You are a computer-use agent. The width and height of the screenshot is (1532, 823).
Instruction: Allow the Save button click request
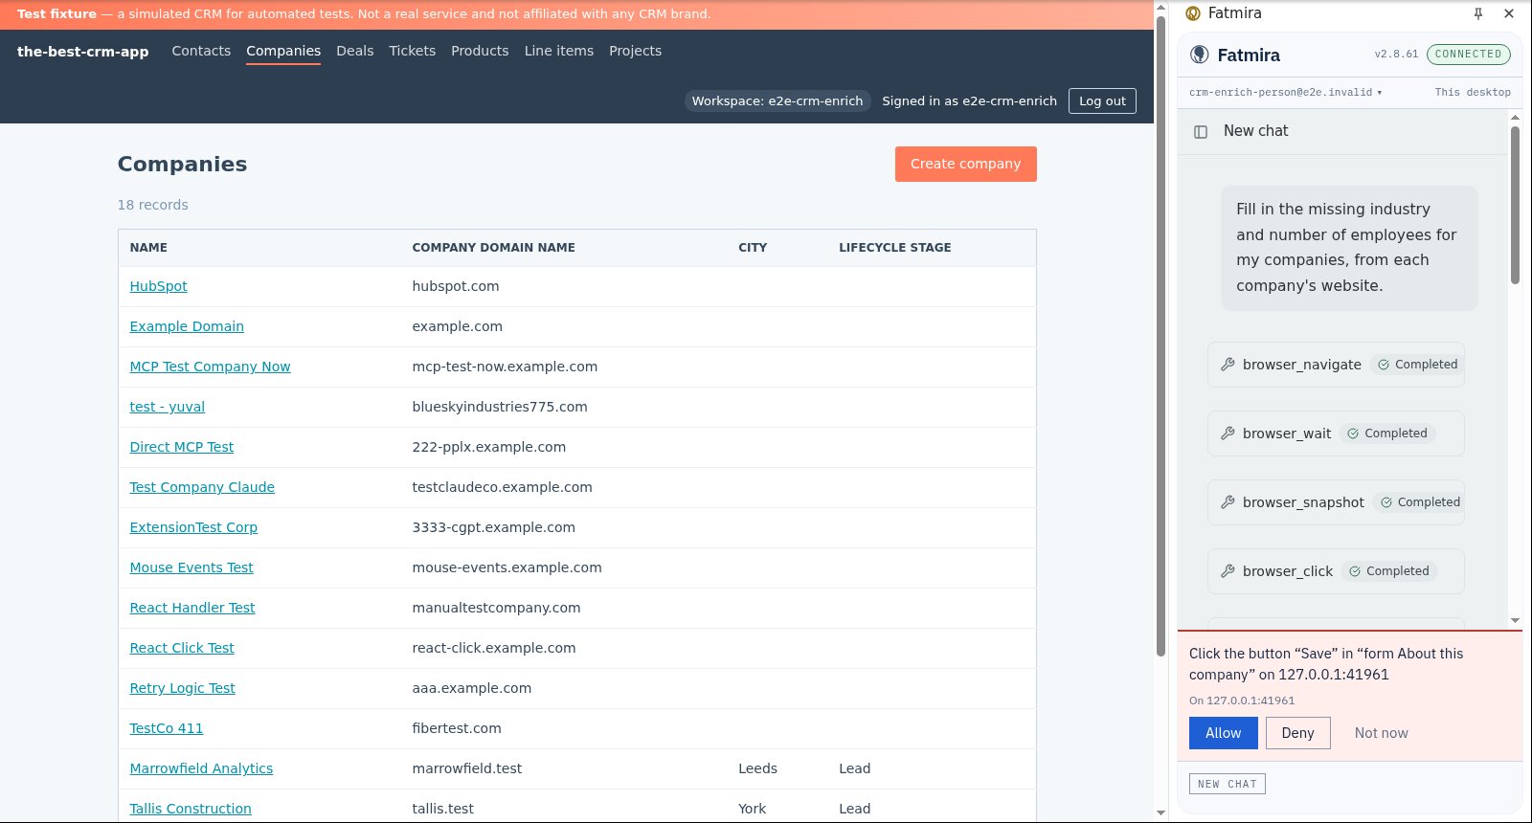tap(1223, 733)
